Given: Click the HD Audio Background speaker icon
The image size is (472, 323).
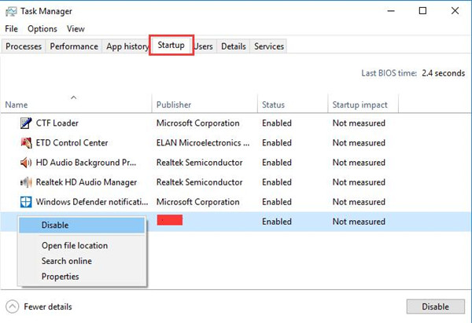Looking at the screenshot, I should tap(26, 163).
